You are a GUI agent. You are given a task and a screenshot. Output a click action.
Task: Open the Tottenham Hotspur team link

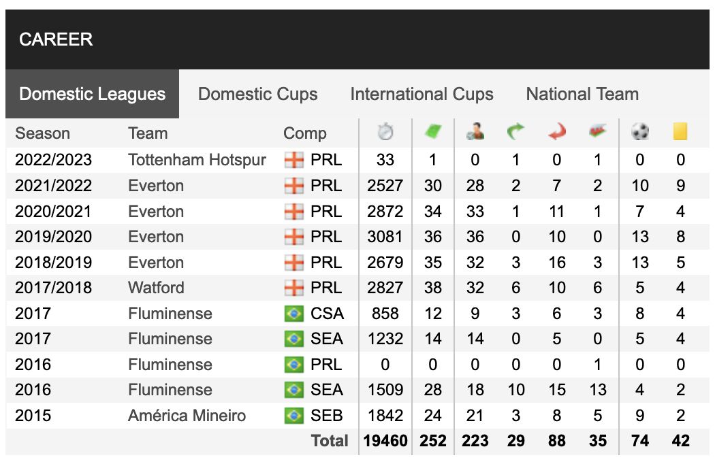[197, 160]
